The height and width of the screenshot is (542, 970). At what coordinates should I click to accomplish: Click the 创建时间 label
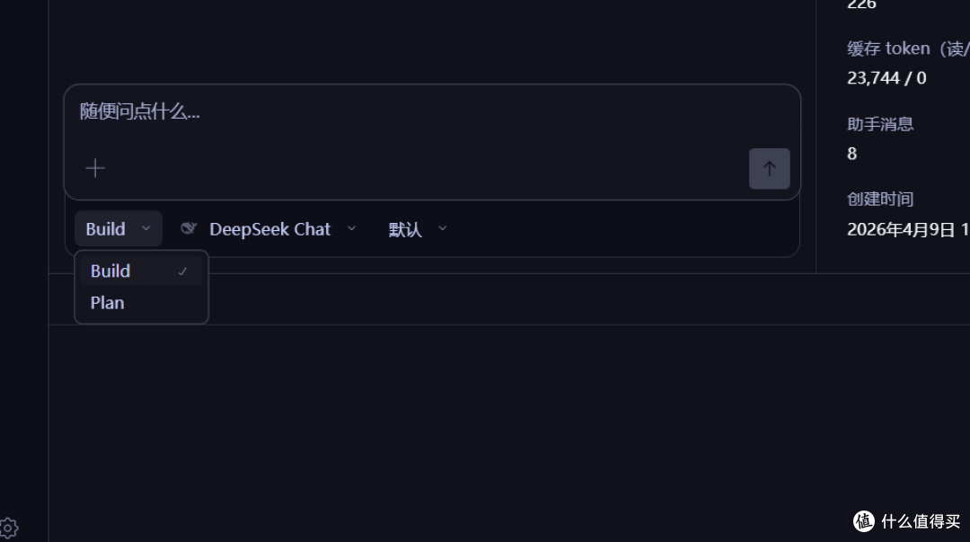[x=879, y=199]
